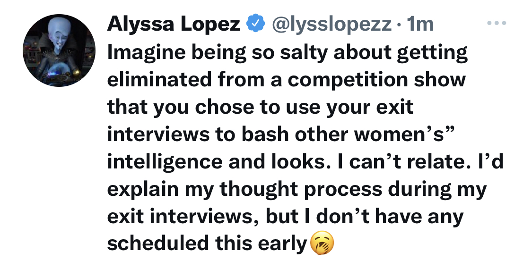Image resolution: width=532 pixels, height=260 pixels.
Task: Open the tweet's three-dot More menu
Action: pos(497,23)
